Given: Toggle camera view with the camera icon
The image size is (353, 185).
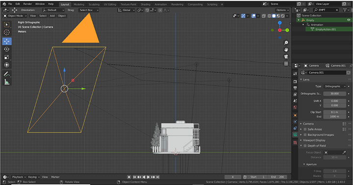Looking at the screenshot, I should pos(286,57).
